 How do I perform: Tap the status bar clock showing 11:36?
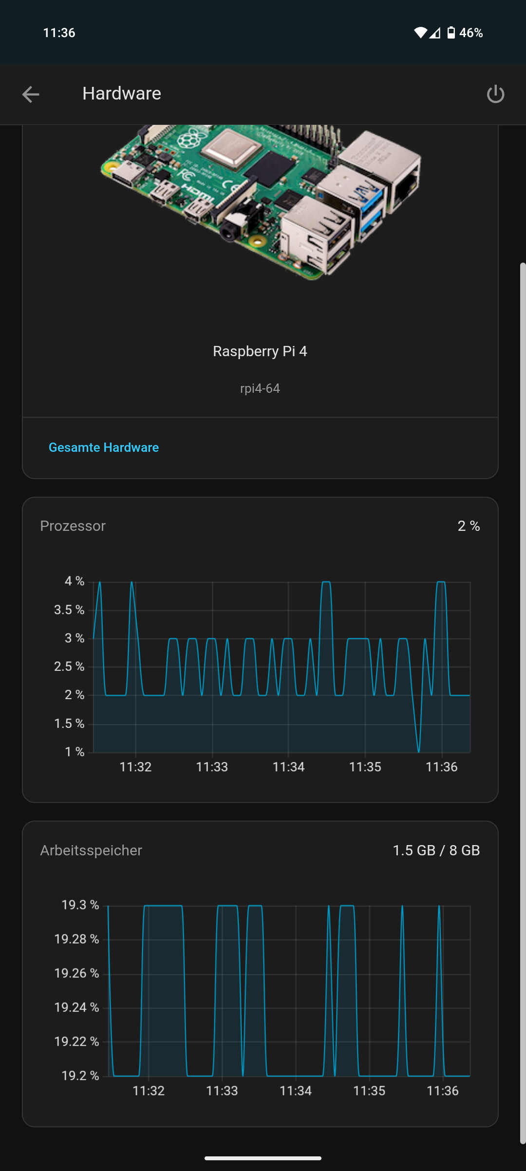coord(59,33)
